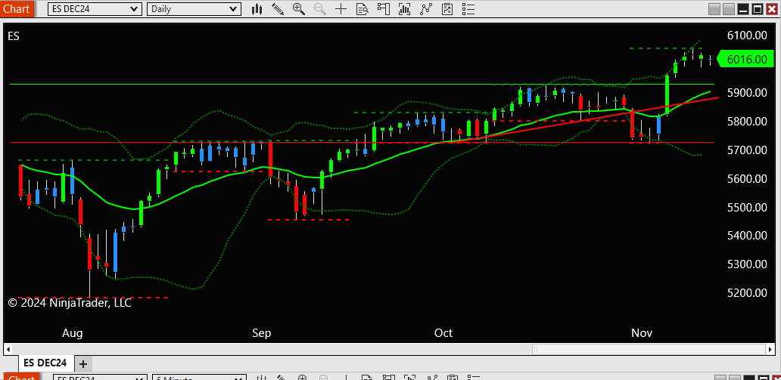Click the 5900.00 price axis label
The width and height of the screenshot is (781, 380).
click(x=746, y=93)
